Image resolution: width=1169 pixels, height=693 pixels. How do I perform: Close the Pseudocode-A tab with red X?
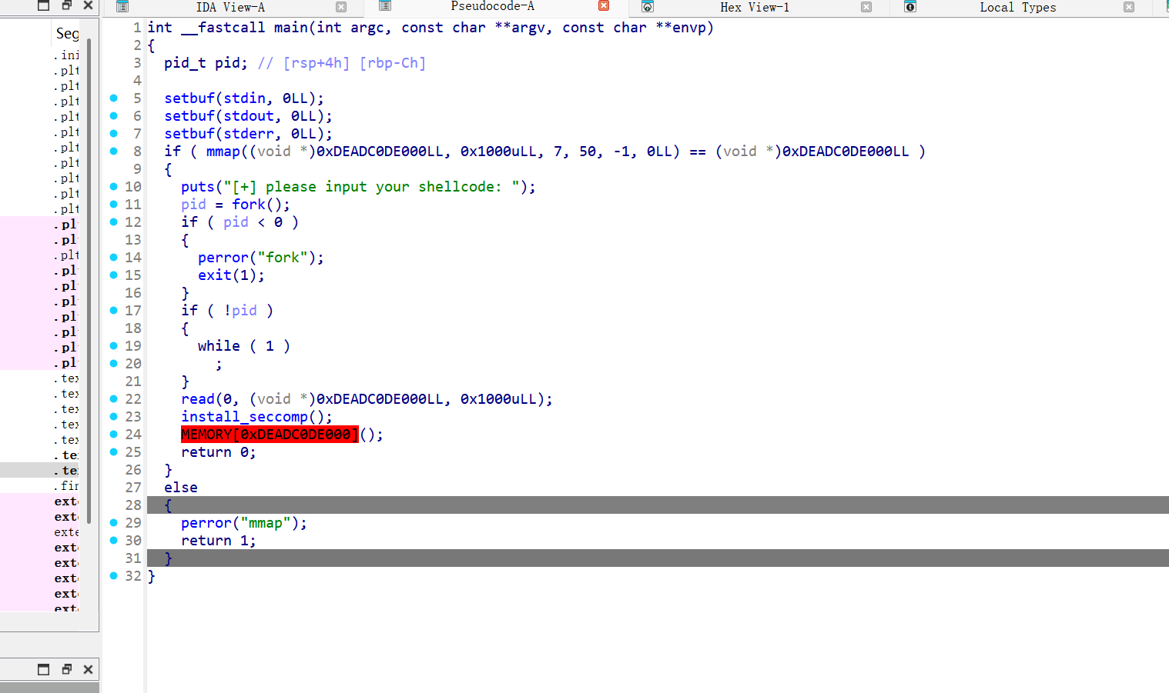[604, 6]
